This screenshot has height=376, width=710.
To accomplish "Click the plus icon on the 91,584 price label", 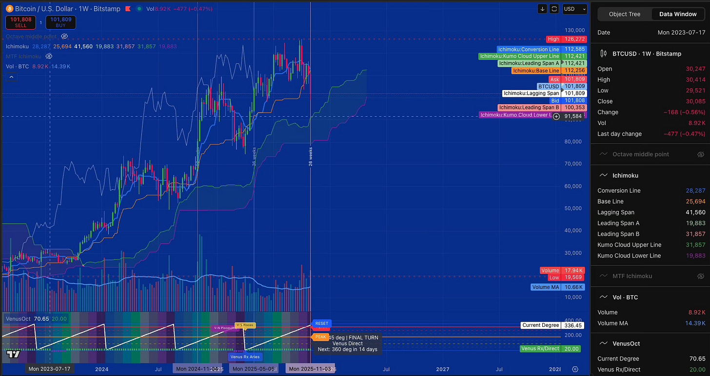I will pyautogui.click(x=556, y=116).
